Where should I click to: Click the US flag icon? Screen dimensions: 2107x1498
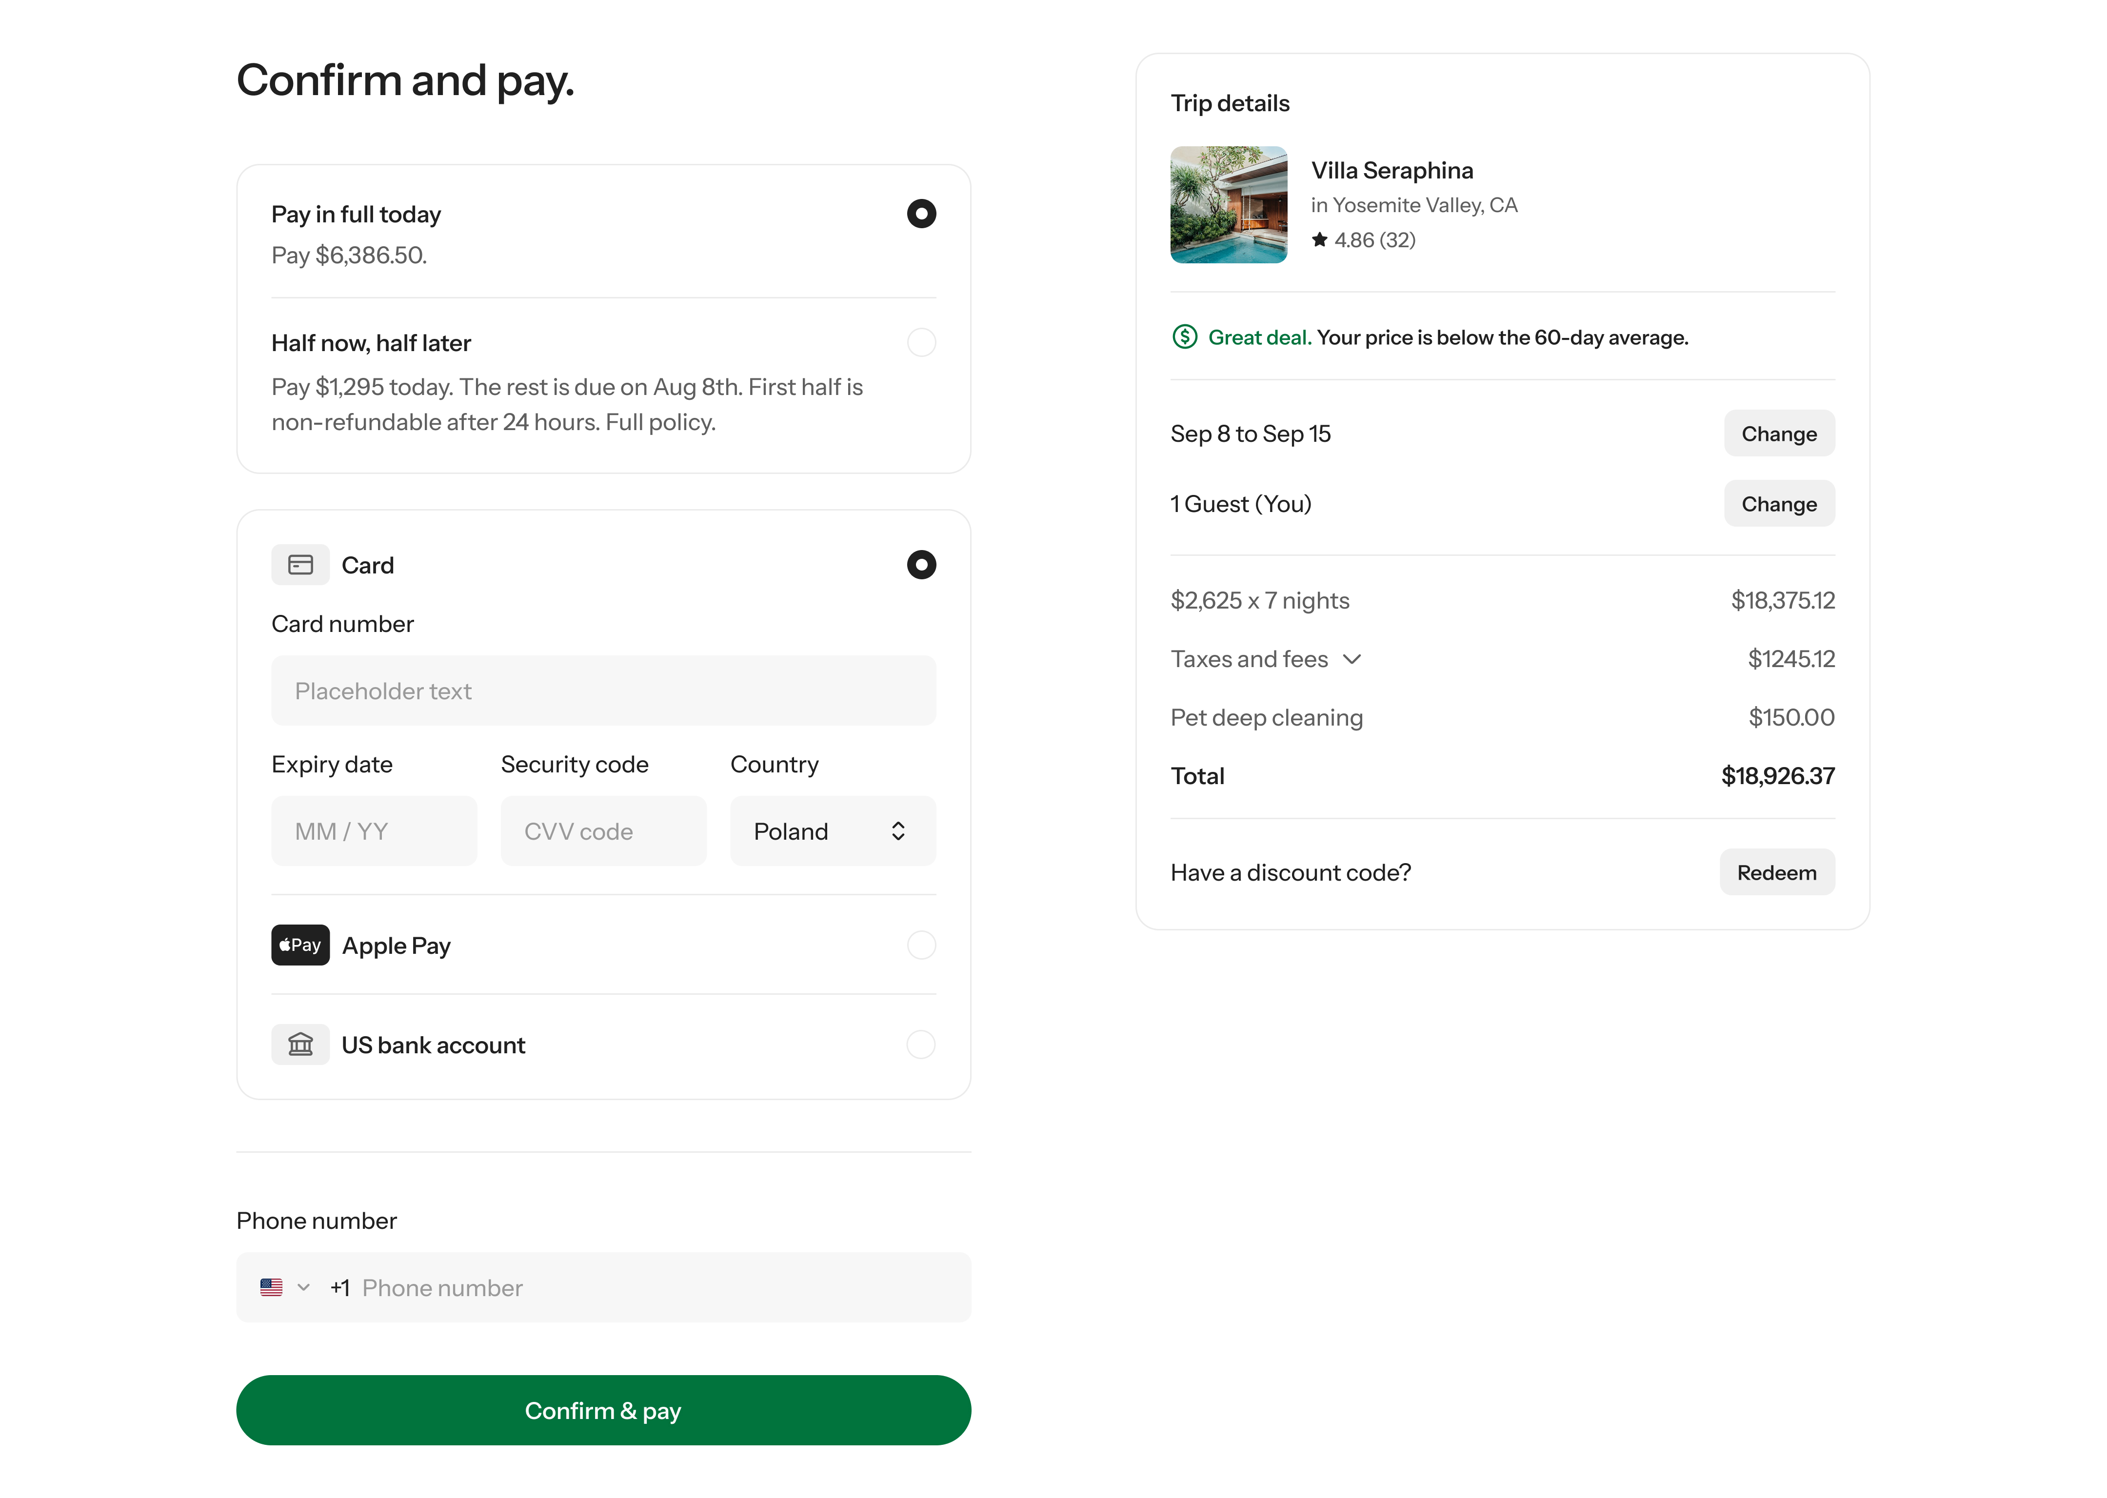[271, 1287]
